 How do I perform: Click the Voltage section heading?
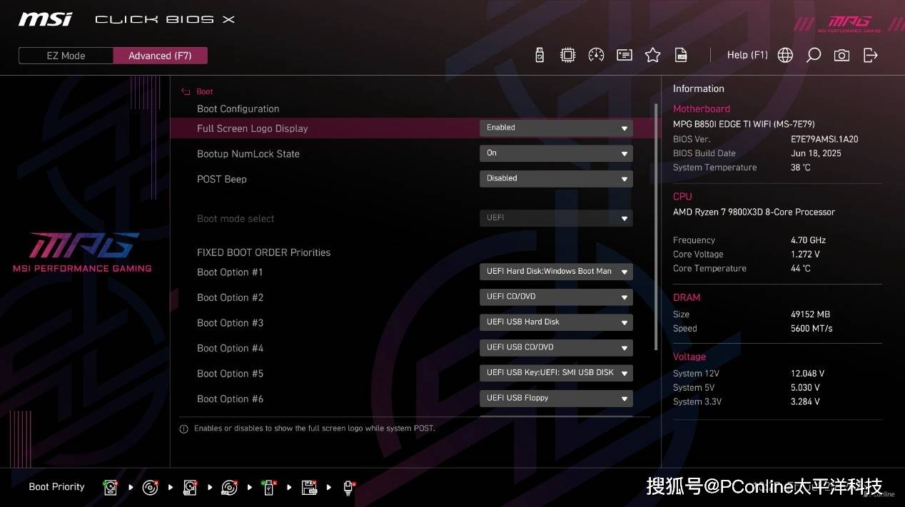tap(689, 357)
